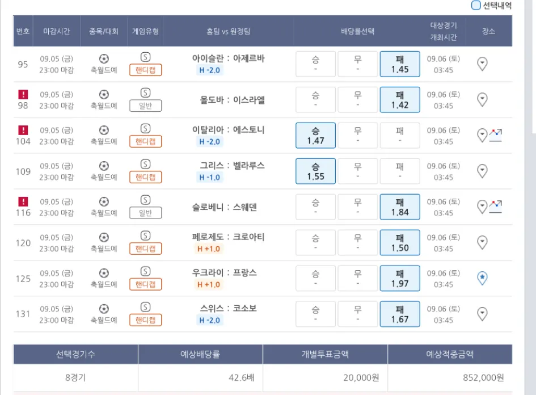Click the 마감시간 column header

click(57, 31)
